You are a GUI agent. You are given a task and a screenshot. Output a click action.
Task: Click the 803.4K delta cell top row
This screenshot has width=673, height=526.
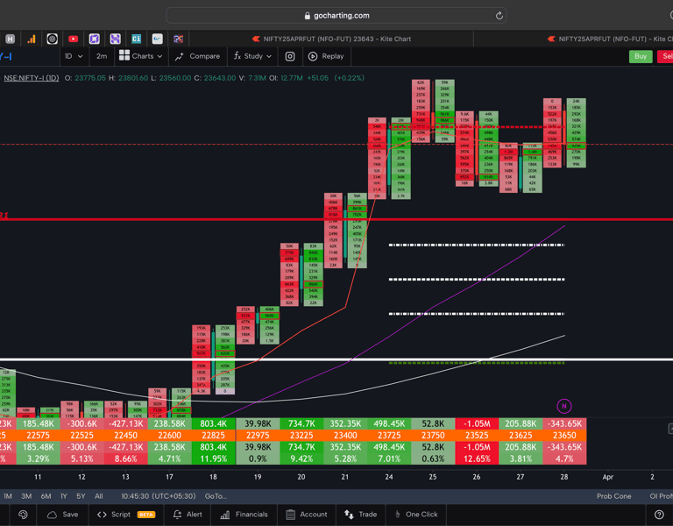click(x=213, y=423)
